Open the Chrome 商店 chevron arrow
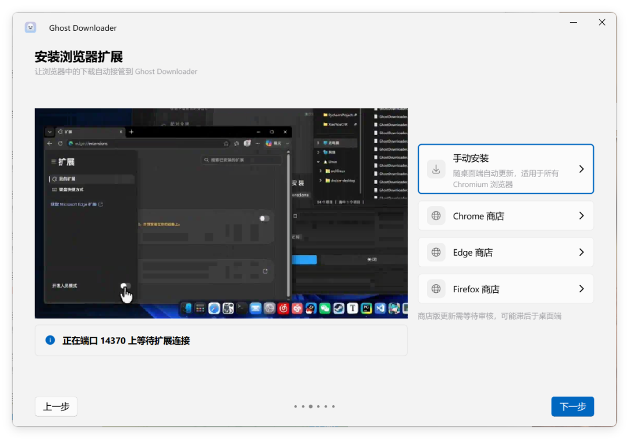The image size is (629, 439). click(581, 215)
